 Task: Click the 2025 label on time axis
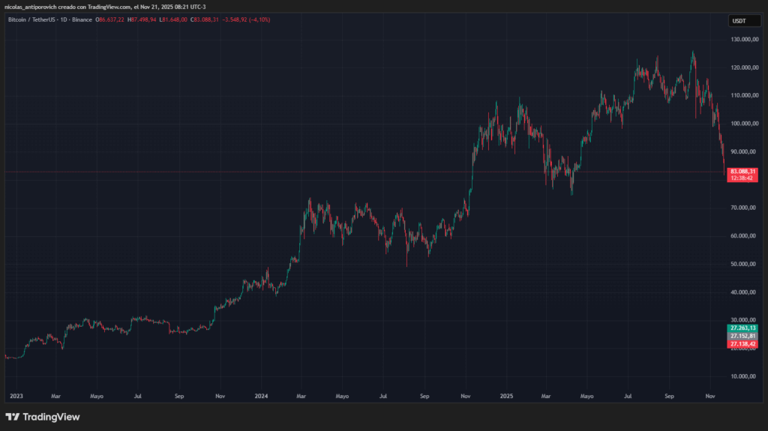506,395
